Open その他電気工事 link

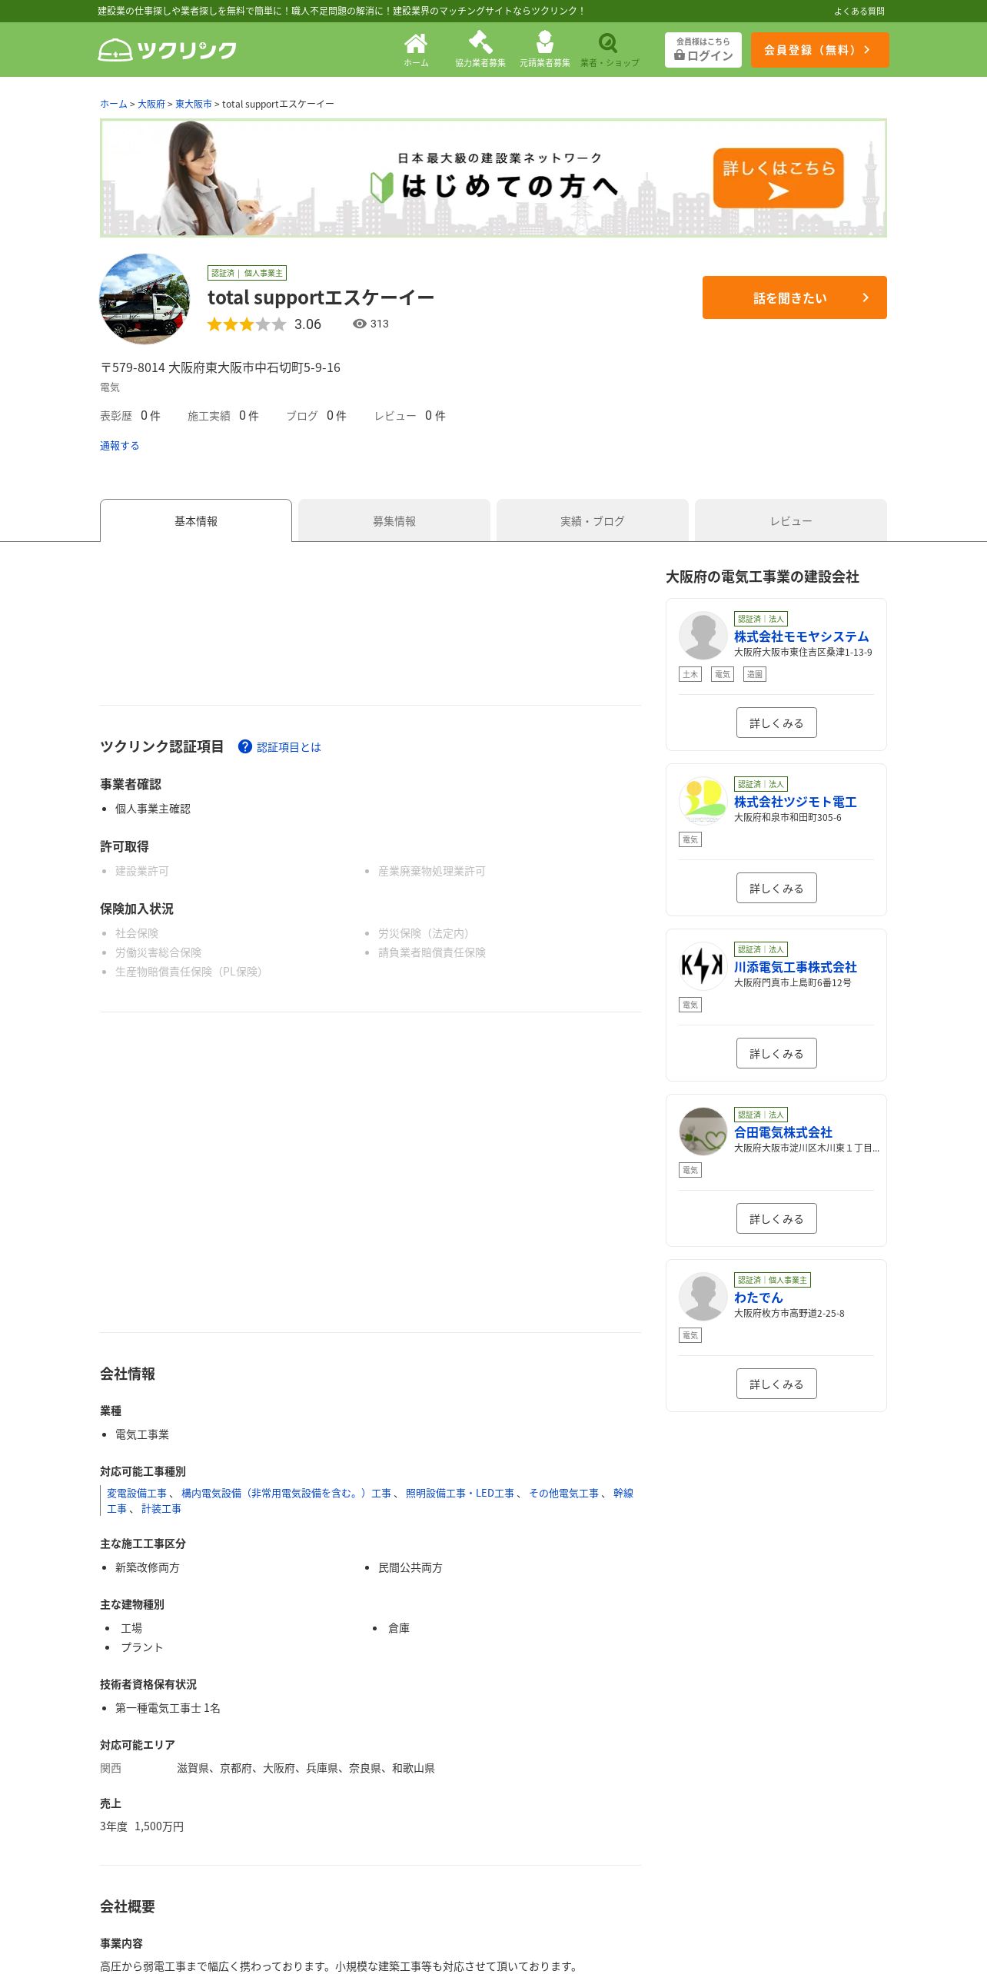563,1493
